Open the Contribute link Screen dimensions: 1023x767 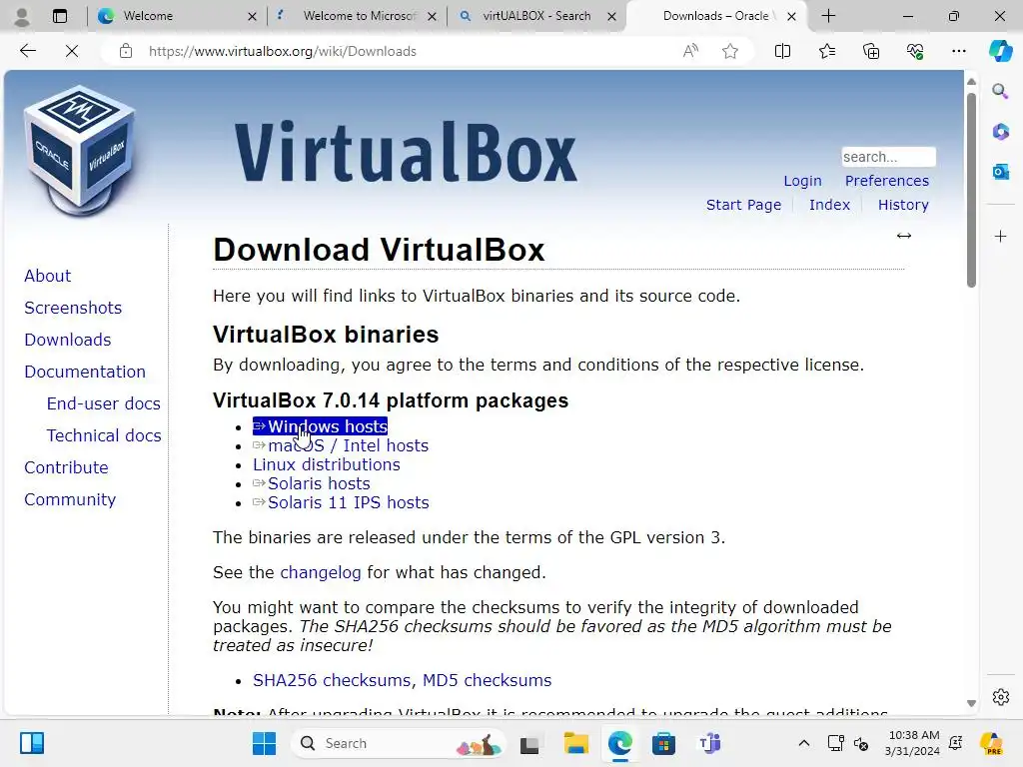pyautogui.click(x=67, y=467)
